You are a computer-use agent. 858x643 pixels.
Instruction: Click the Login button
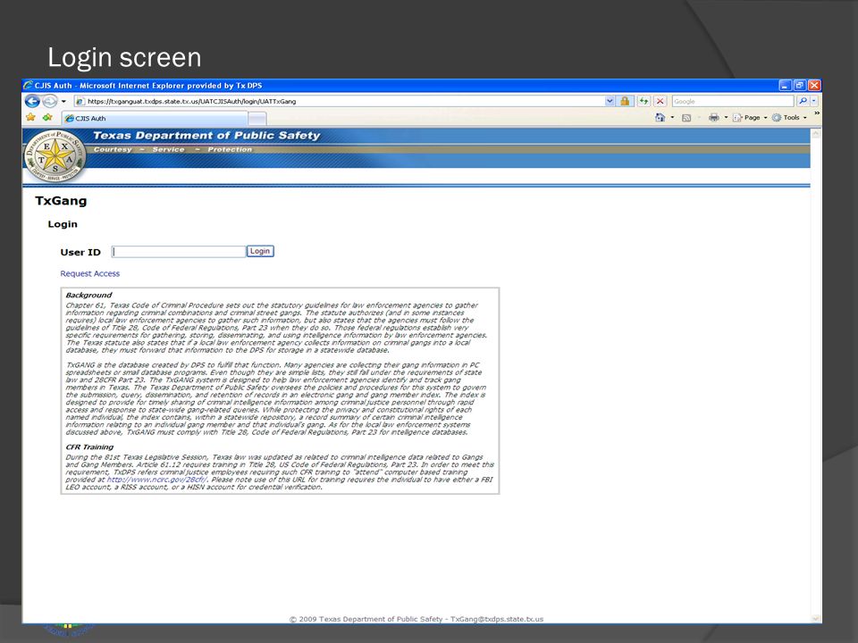[260, 252]
